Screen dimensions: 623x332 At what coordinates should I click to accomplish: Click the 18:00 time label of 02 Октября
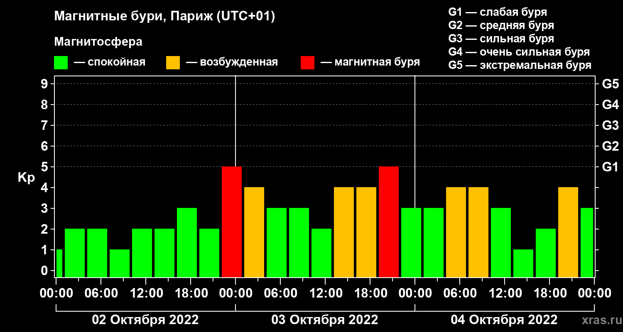(x=191, y=293)
